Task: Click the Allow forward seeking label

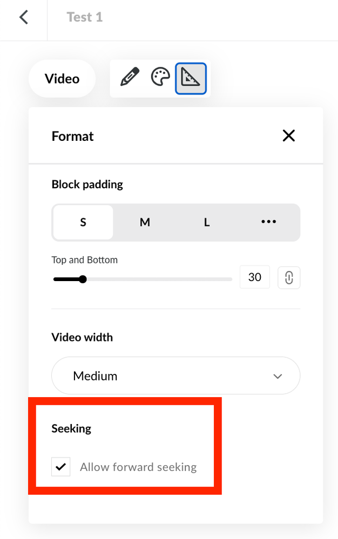Action: (x=138, y=467)
